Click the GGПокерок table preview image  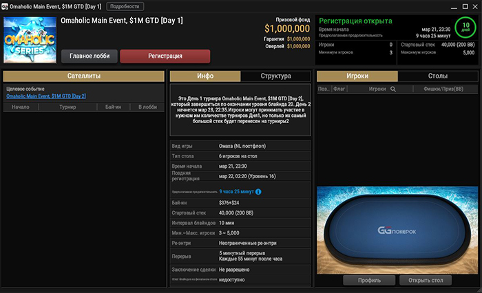397,230
